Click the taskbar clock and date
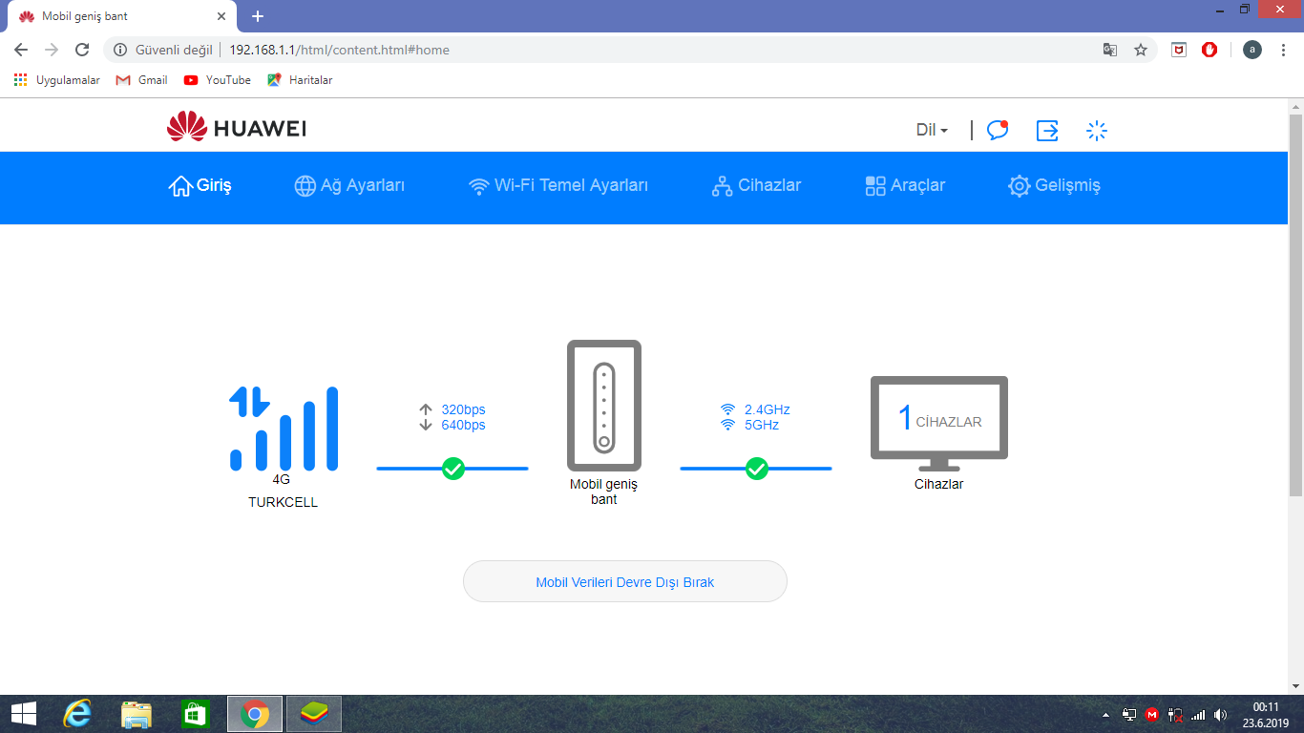 click(x=1266, y=714)
